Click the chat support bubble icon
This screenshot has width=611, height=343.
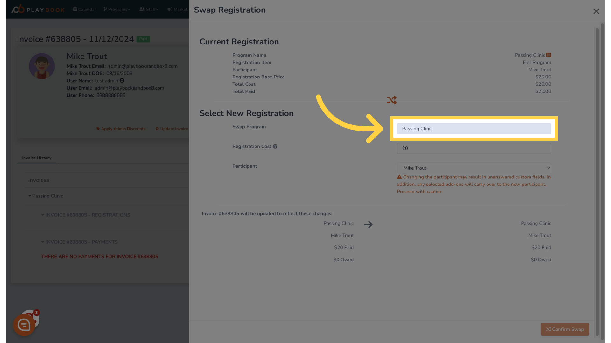coord(24,325)
